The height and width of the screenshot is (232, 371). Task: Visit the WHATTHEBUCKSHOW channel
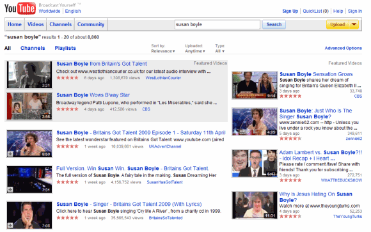click(342, 180)
